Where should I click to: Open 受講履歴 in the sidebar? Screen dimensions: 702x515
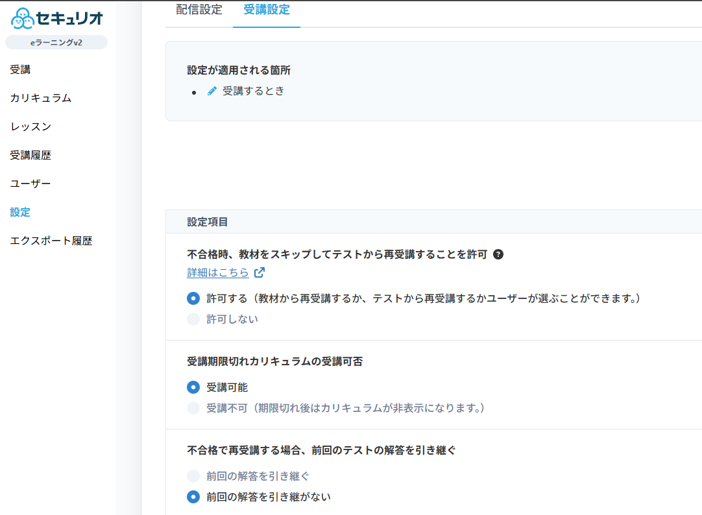pyautogui.click(x=30, y=155)
